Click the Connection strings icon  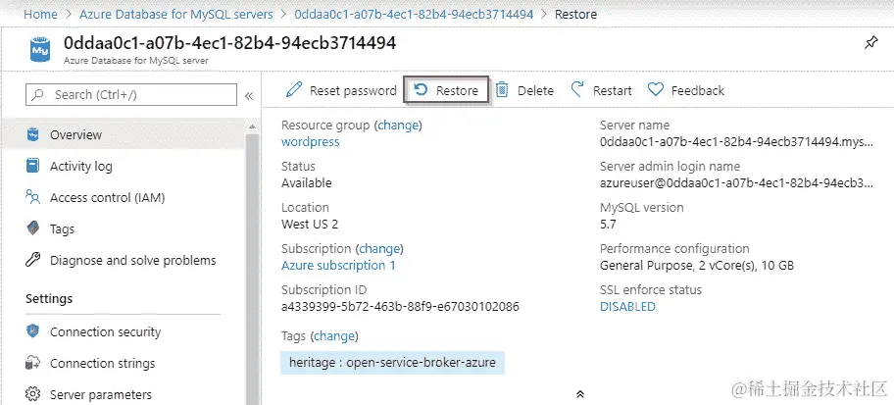coord(33,363)
